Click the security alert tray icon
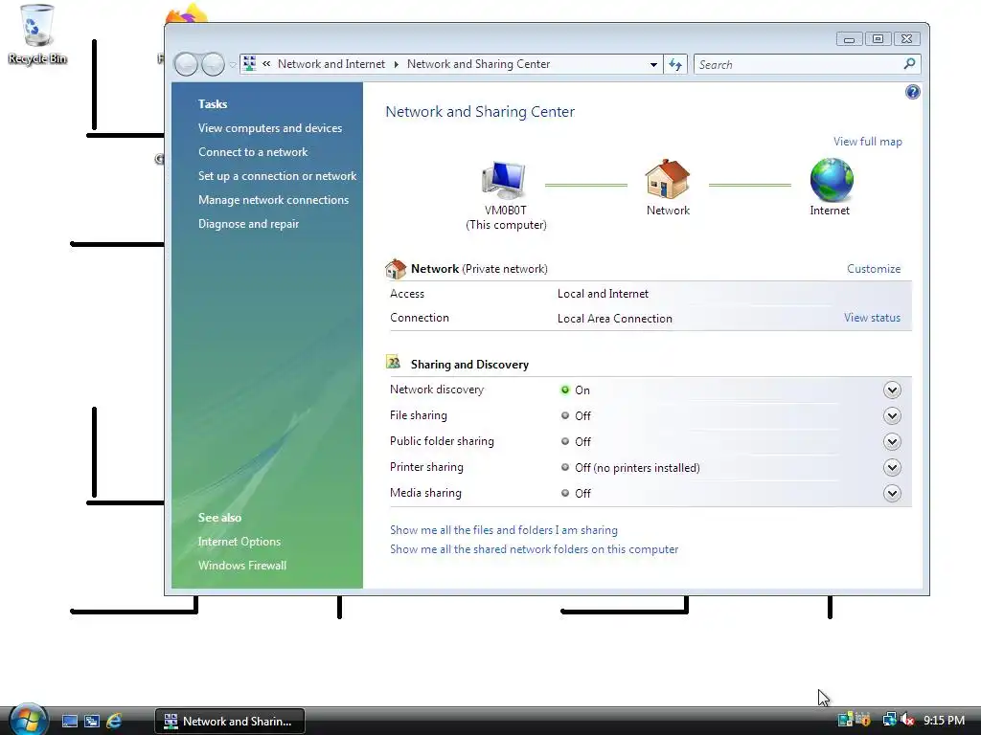 pos(864,720)
